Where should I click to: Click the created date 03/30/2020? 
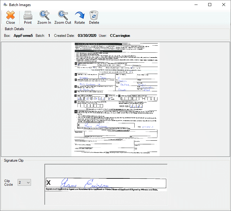tap(87, 36)
